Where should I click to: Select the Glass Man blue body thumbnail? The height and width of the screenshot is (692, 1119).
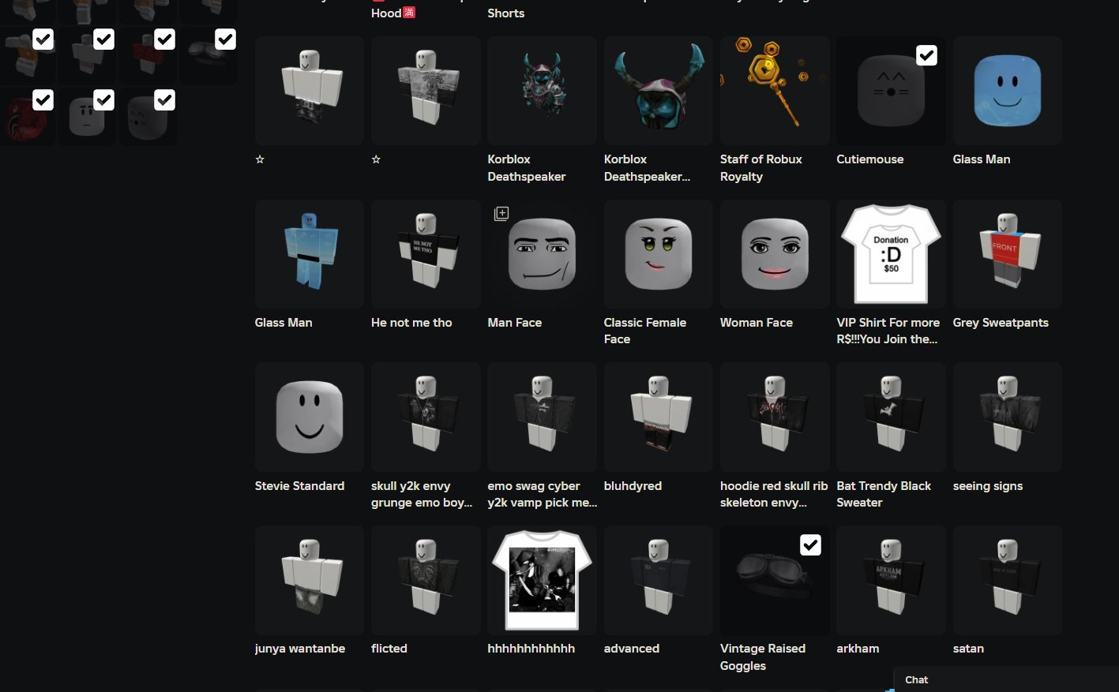point(310,254)
